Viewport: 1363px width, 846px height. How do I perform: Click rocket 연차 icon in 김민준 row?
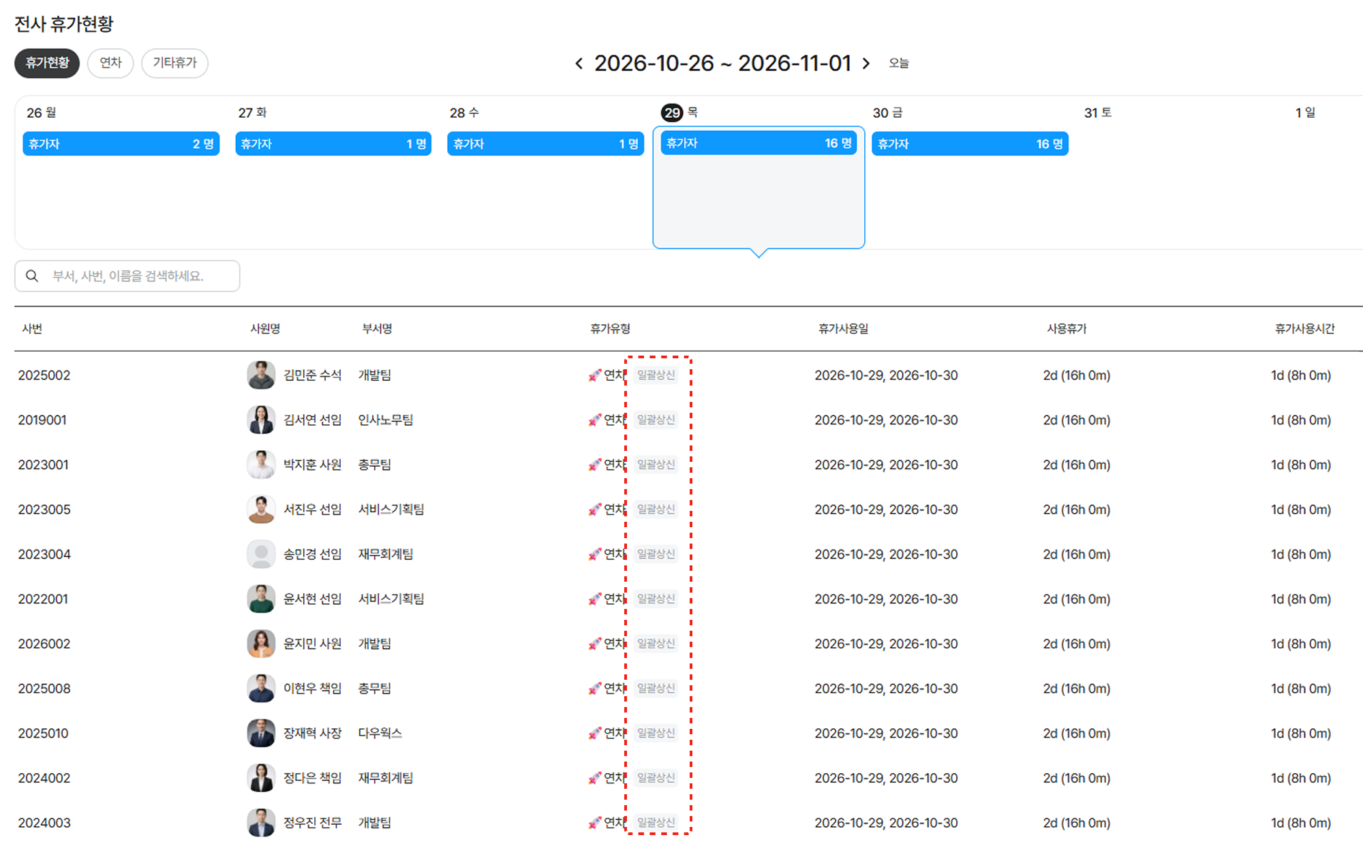tap(595, 375)
